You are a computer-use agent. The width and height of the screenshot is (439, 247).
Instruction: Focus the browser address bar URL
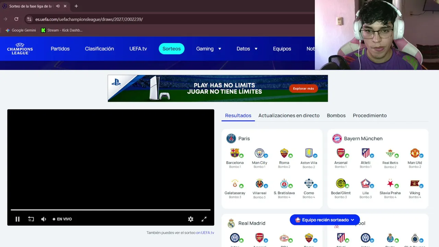pos(89,19)
